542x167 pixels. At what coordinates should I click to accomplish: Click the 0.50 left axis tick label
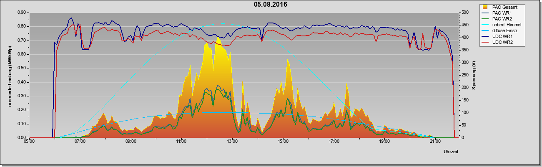pyautogui.click(x=22, y=68)
